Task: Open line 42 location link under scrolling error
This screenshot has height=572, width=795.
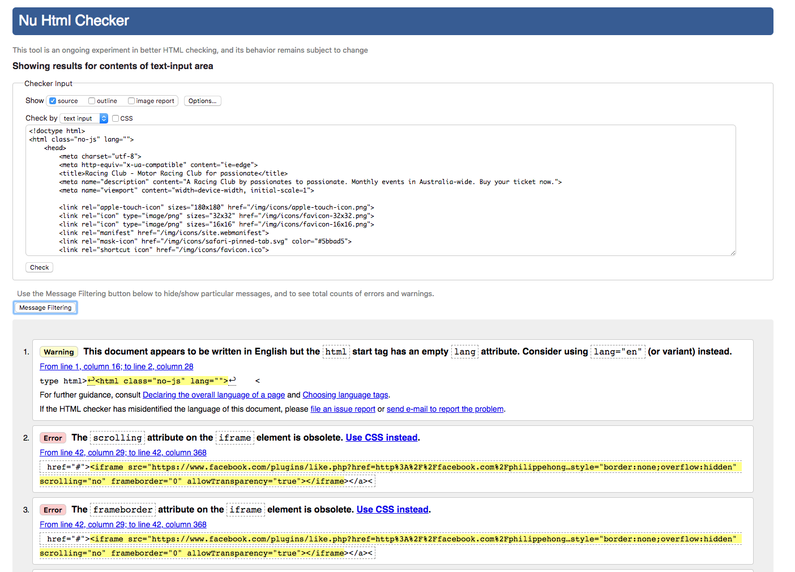Action: click(x=123, y=453)
